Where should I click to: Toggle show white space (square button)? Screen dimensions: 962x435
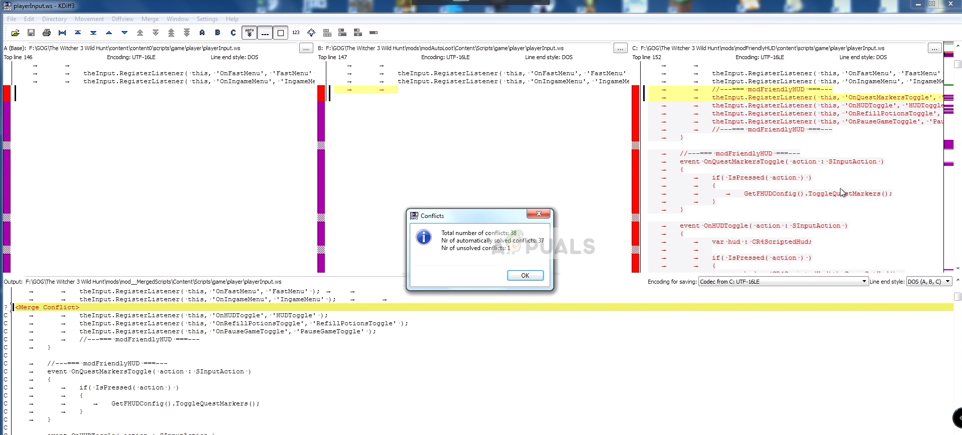click(x=281, y=33)
